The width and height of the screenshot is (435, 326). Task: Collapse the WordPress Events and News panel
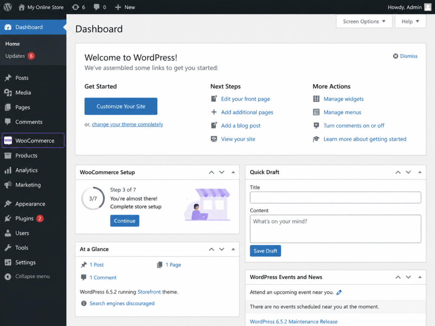click(x=420, y=277)
